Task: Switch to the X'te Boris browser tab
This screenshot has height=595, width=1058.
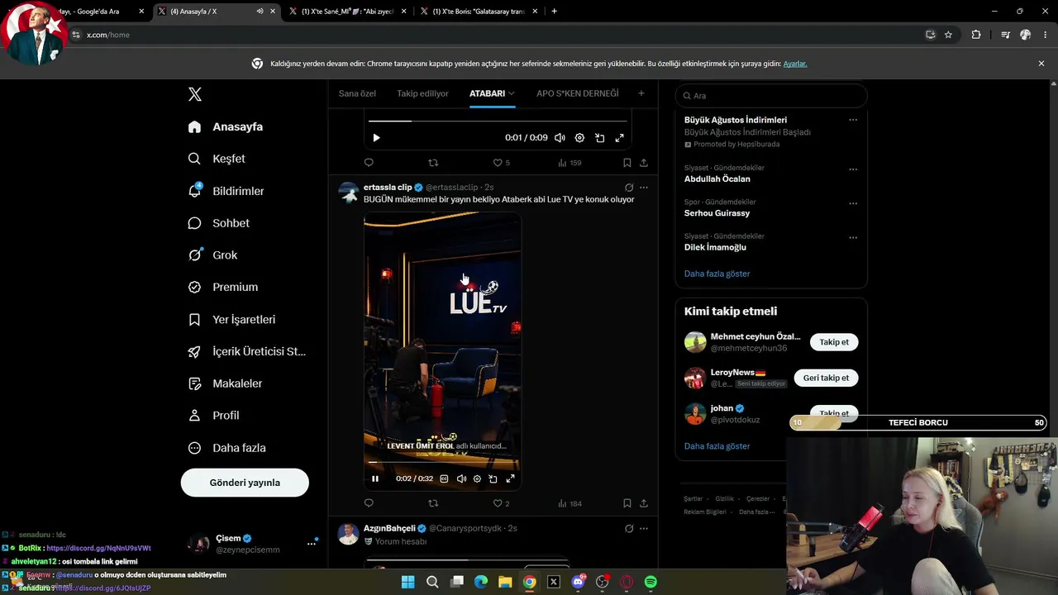Action: click(x=479, y=12)
